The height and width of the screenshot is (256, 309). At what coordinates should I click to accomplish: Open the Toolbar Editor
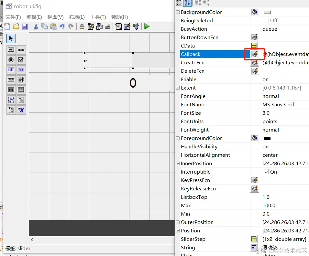pyautogui.click(x=108, y=27)
